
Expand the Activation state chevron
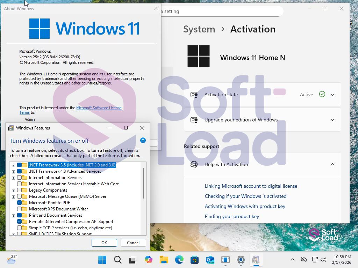coord(332,95)
